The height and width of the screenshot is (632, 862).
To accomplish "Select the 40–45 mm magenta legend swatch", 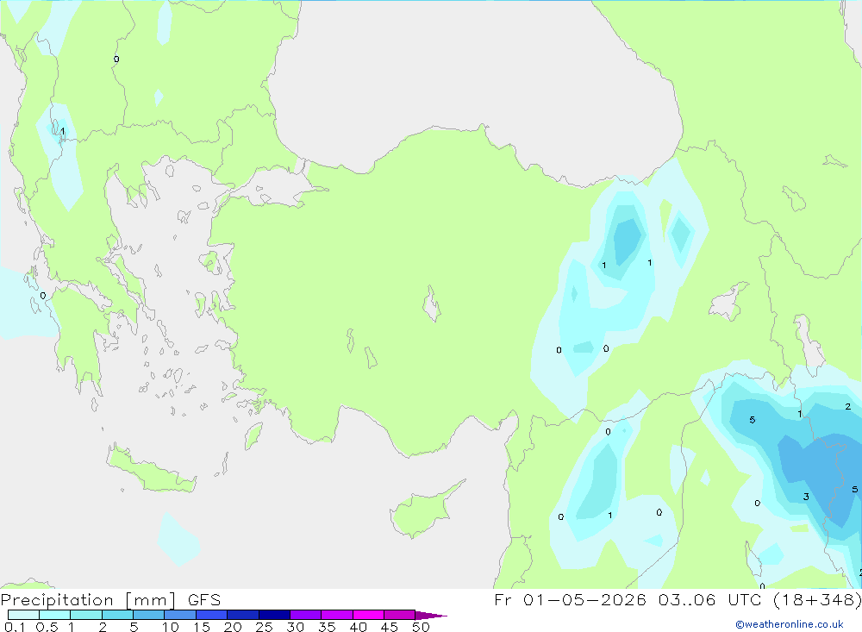I will pyautogui.click(x=368, y=615).
